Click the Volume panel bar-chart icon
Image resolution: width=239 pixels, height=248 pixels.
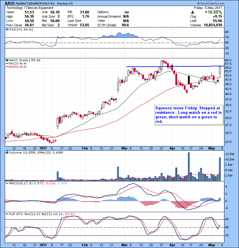[x=7, y=152]
